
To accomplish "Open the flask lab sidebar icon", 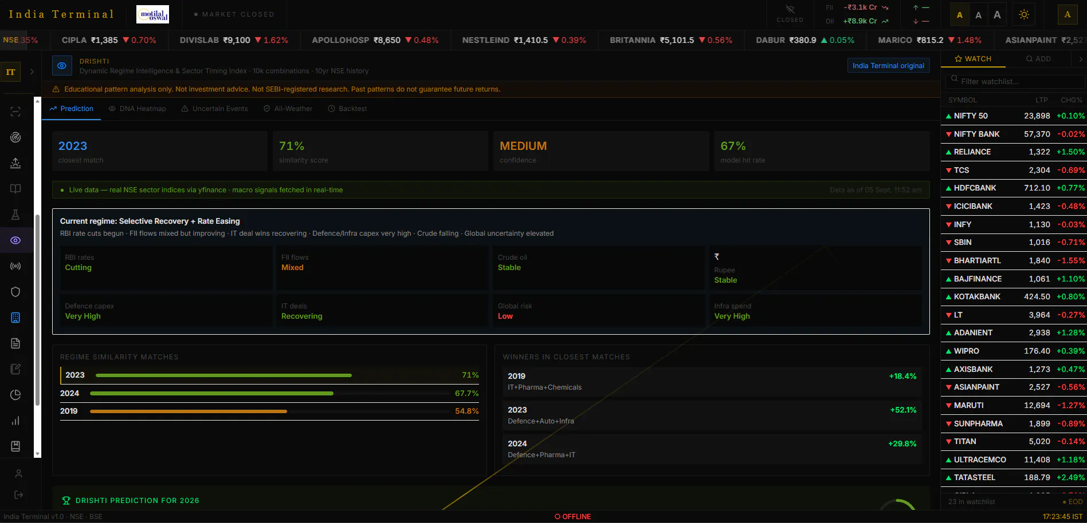I will pyautogui.click(x=15, y=215).
